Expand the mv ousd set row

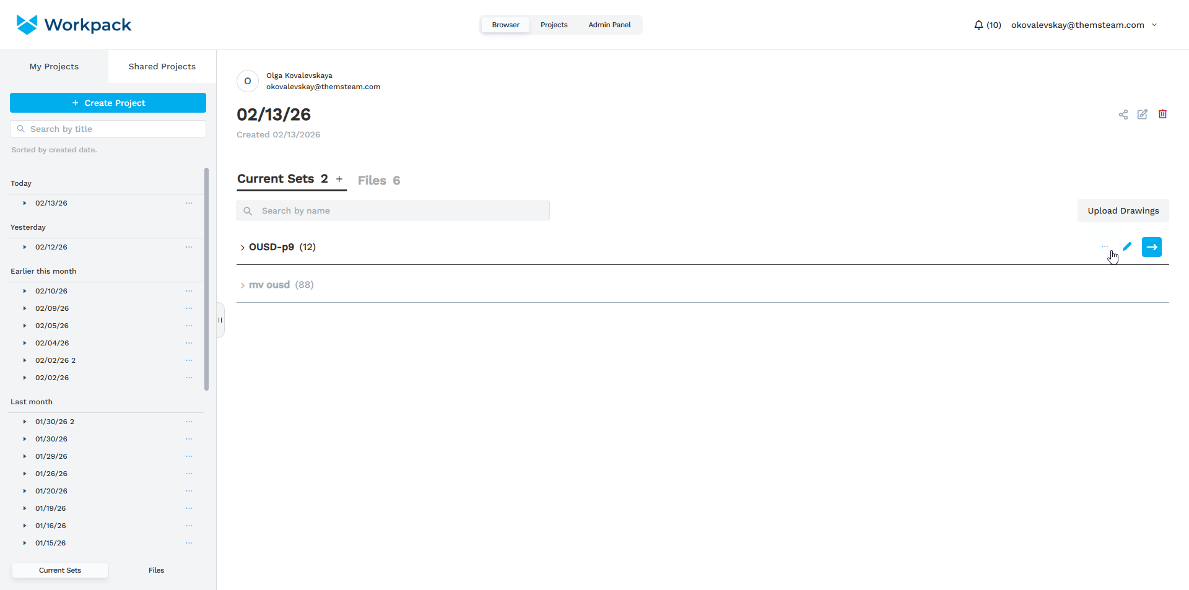tap(242, 285)
